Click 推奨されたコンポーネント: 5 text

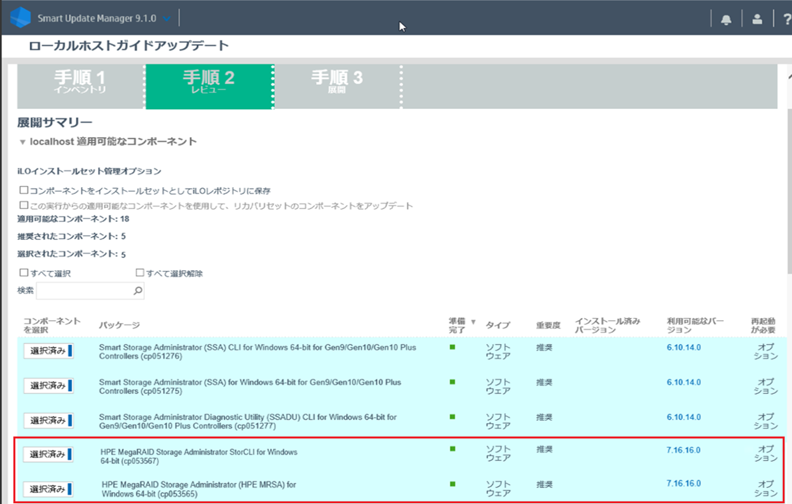72,236
